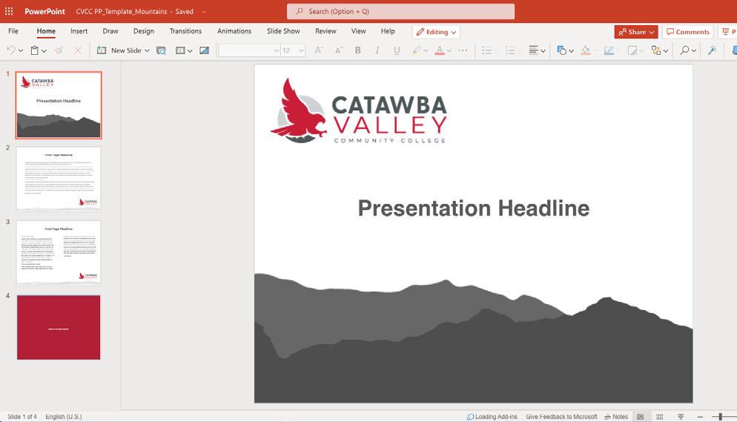Expand file name options chevron
Image resolution: width=737 pixels, height=422 pixels.
(204, 12)
